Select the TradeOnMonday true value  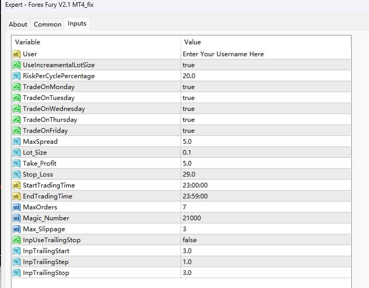pyautogui.click(x=188, y=87)
